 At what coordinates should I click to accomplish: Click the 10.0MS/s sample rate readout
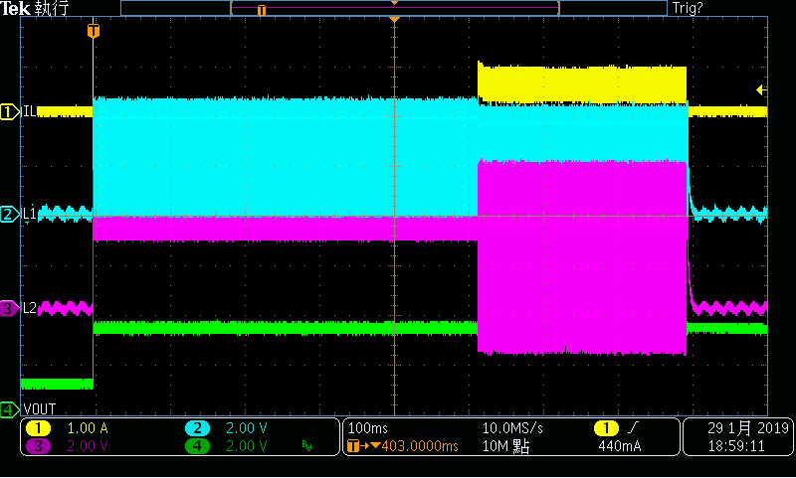coord(512,429)
